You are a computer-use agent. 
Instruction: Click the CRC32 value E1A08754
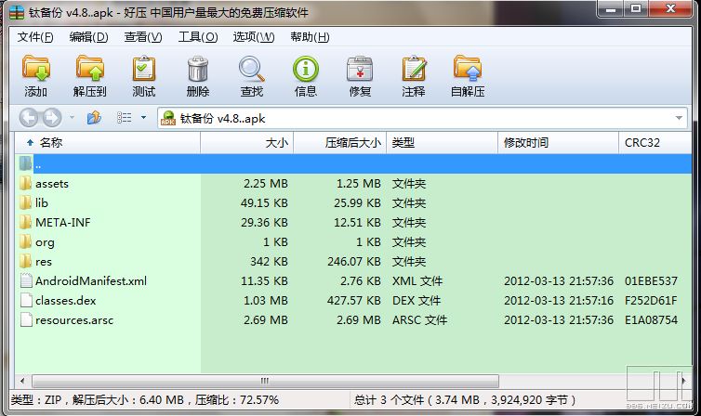651,320
